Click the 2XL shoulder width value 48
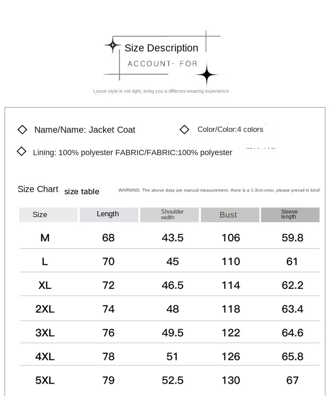 pos(172,309)
